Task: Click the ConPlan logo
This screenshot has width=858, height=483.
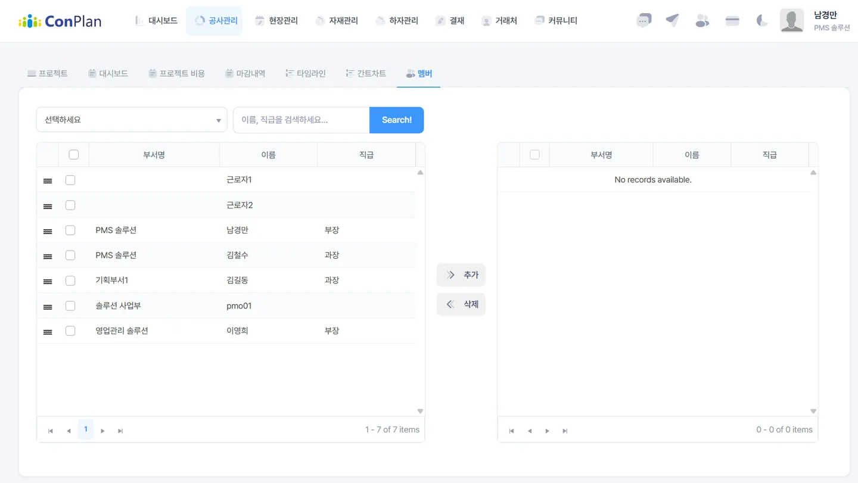Action: [60, 21]
